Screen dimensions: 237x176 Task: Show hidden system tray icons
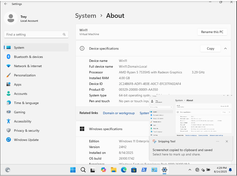190,170
